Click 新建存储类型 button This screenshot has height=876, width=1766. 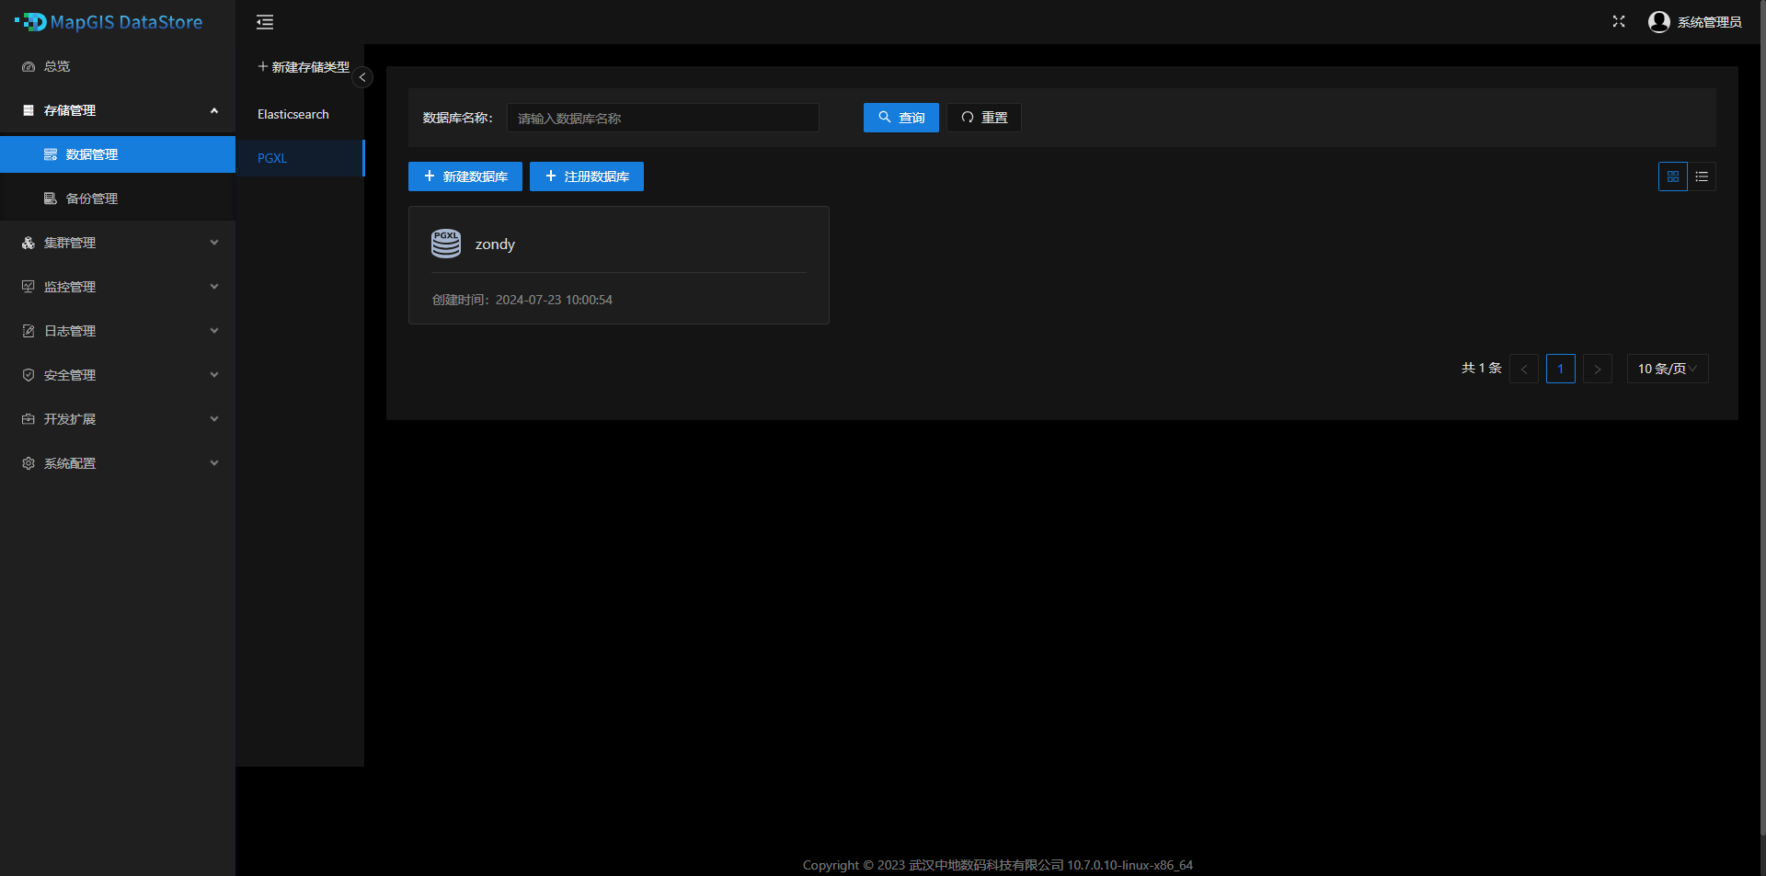(304, 67)
